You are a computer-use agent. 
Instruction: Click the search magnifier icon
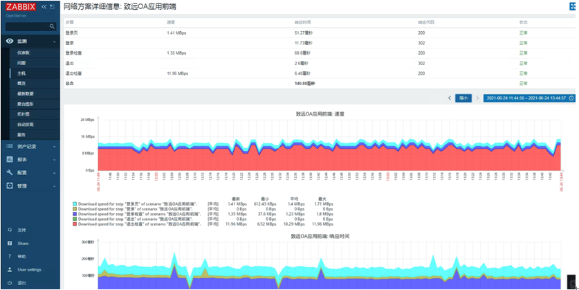[52, 26]
